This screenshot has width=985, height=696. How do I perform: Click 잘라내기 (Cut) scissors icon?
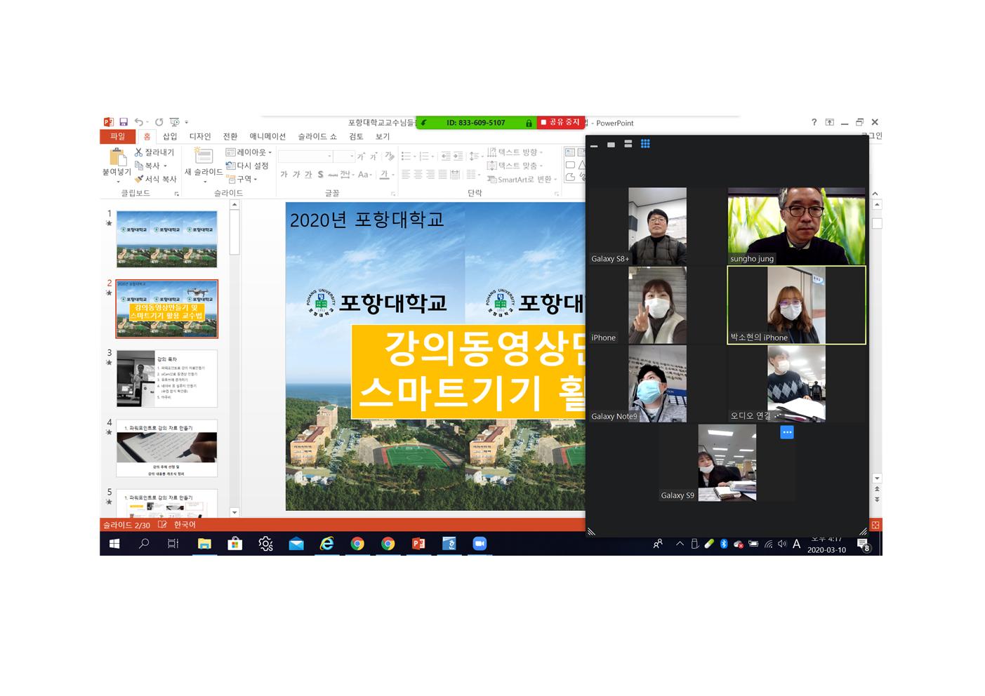pyautogui.click(x=154, y=152)
